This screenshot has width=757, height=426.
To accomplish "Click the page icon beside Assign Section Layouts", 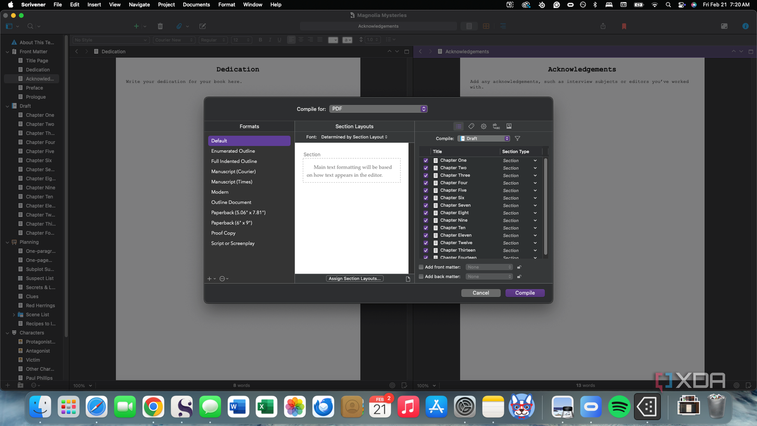I will tap(408, 279).
